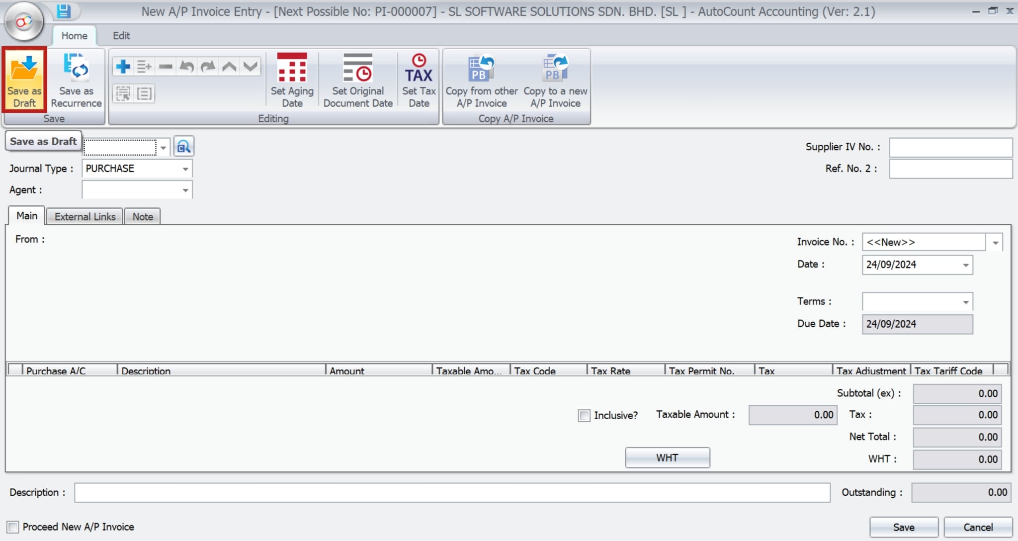Viewport: 1018px width, 541px height.
Task: Click Copy to a new A/P Invoice
Action: tap(555, 69)
